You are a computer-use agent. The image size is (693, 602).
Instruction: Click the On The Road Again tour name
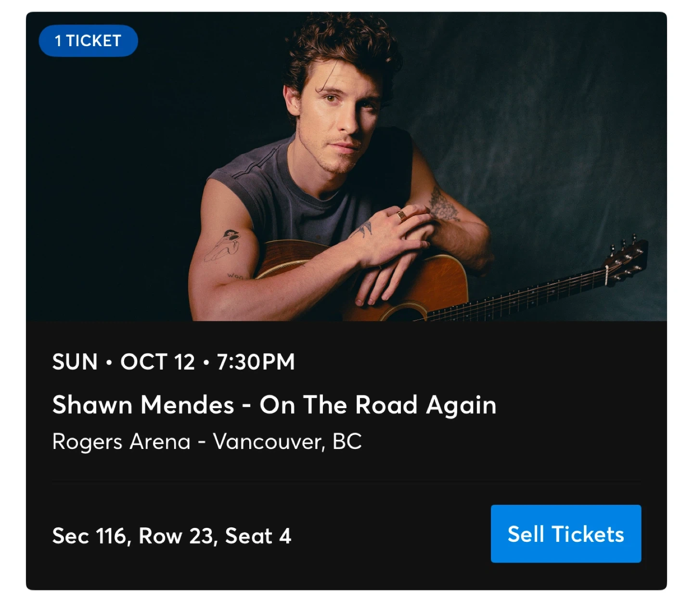click(x=378, y=405)
